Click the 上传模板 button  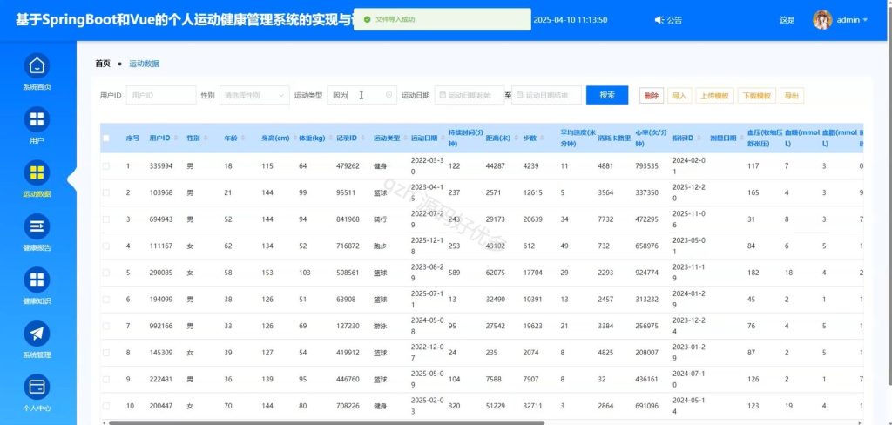pos(714,96)
